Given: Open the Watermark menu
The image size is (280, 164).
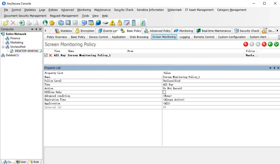Looking at the screenshot, I should [174, 10].
